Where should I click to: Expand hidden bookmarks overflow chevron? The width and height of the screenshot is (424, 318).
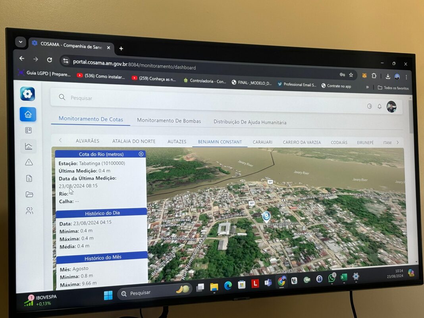[367, 87]
